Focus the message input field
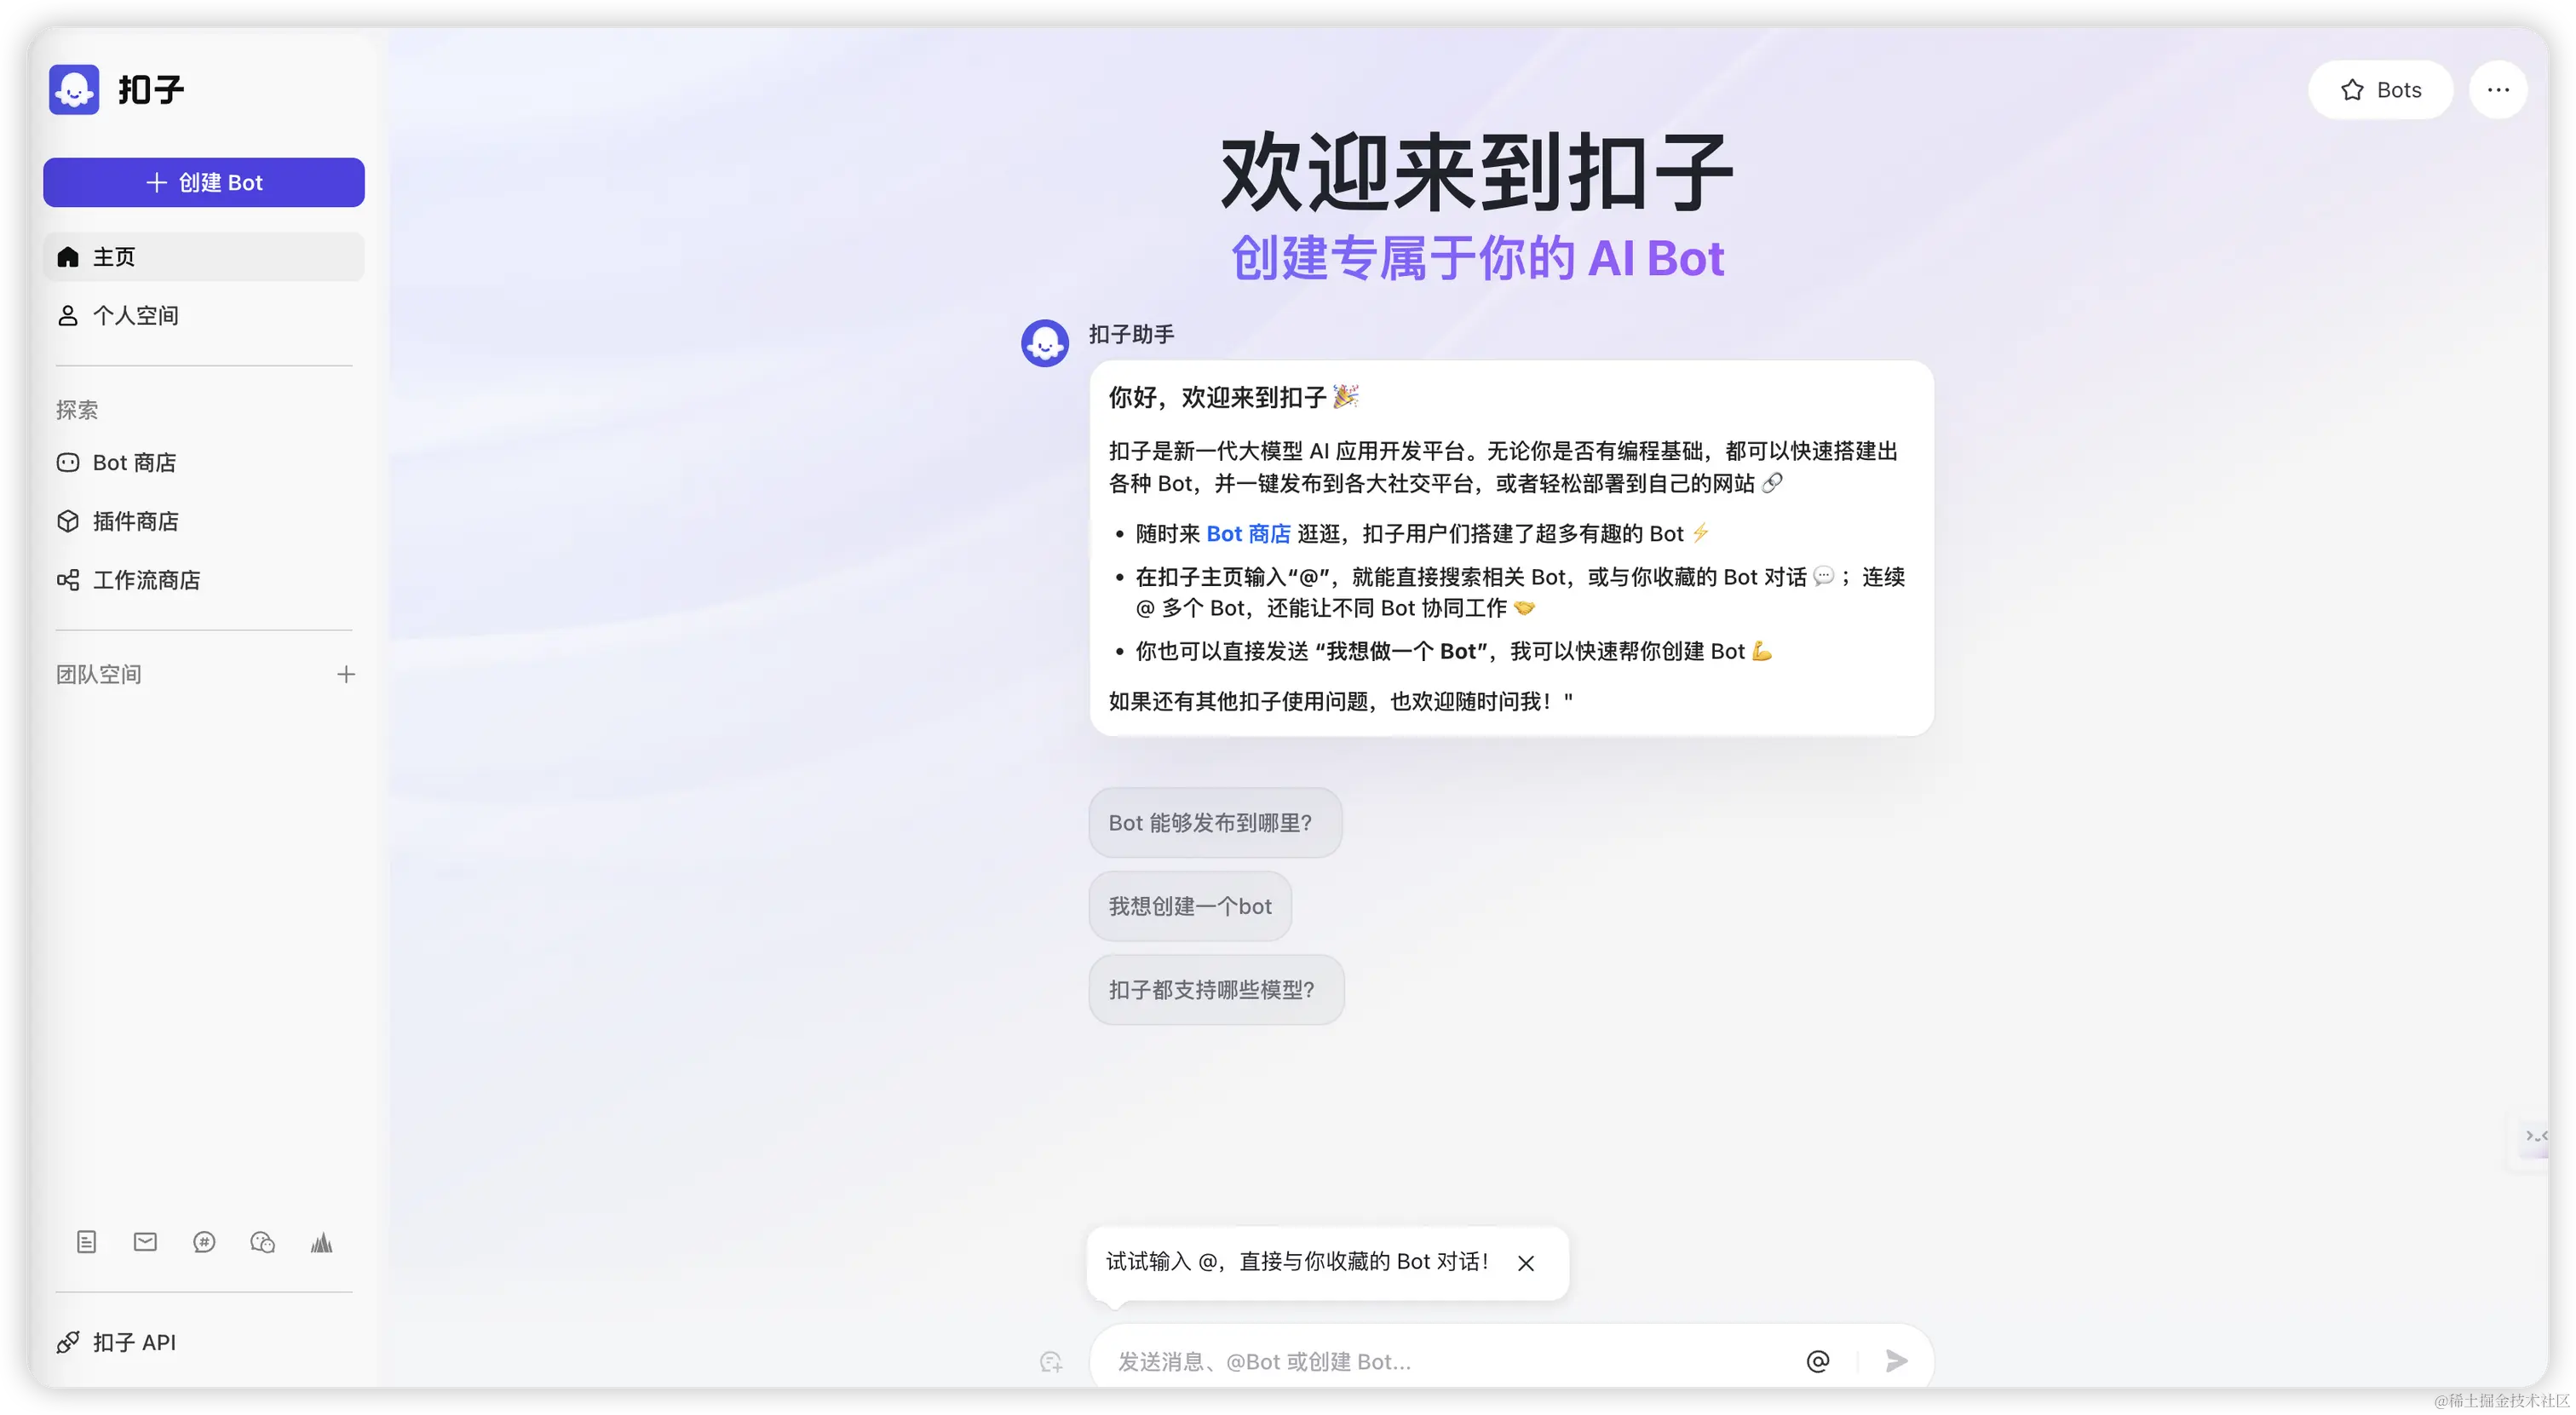Viewport: 2576px width, 1415px height. 1450,1361
